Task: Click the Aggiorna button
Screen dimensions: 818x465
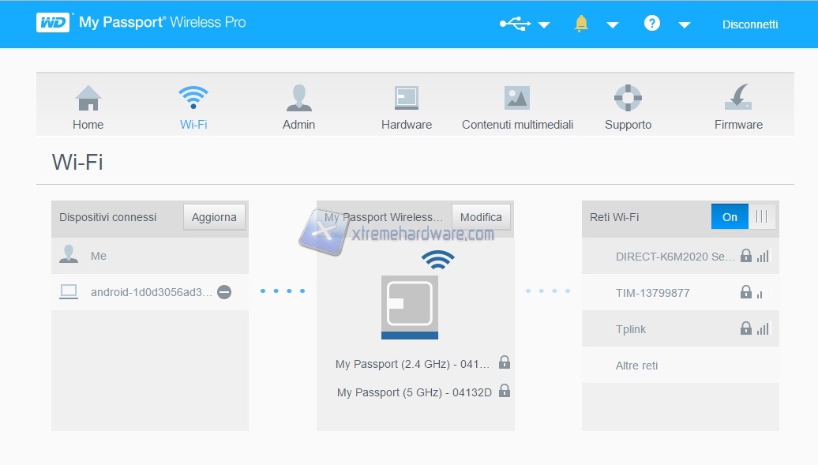Action: (x=214, y=217)
